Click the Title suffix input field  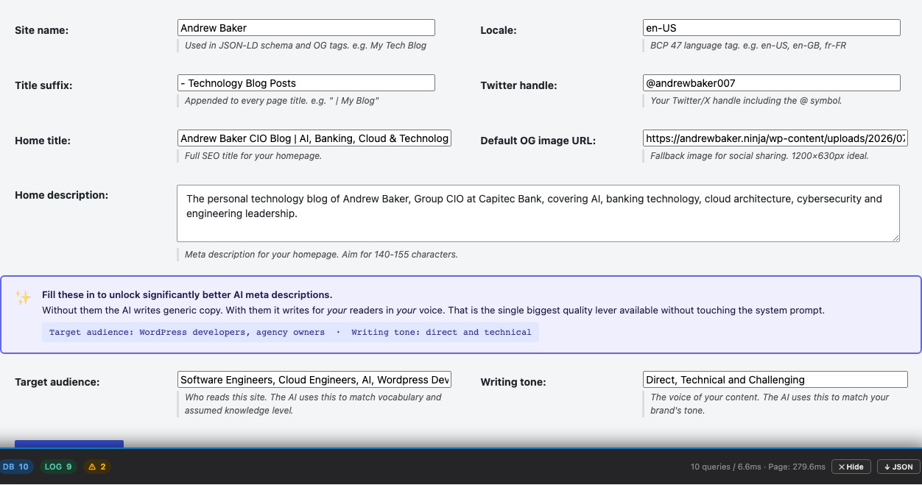[306, 83]
